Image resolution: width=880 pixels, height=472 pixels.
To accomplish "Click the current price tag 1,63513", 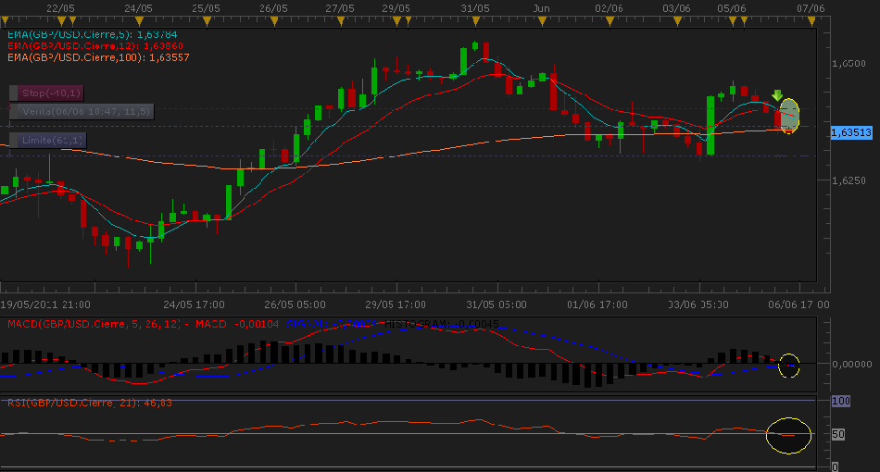I will click(852, 132).
